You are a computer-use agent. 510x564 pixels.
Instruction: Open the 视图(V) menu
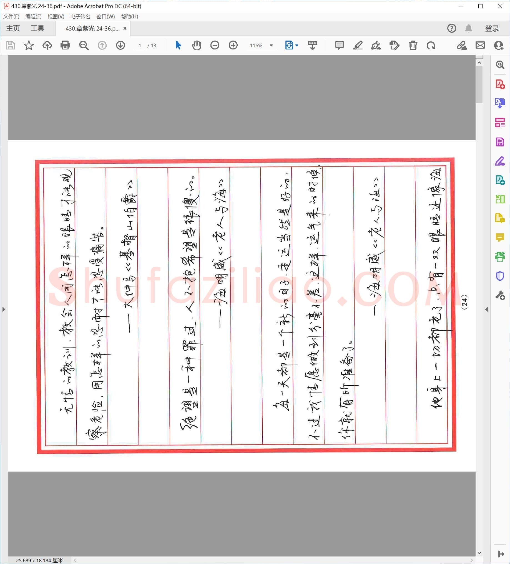(56, 16)
